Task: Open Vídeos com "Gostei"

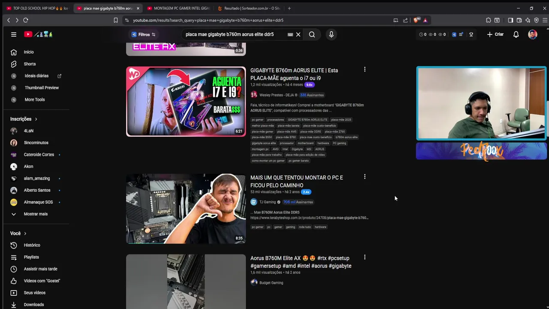Action: 42,281
